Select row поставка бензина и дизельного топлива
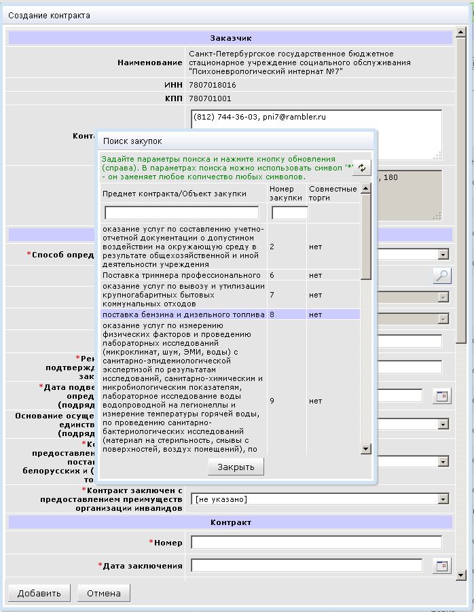Screen dimensions: 474x612 coord(230,314)
